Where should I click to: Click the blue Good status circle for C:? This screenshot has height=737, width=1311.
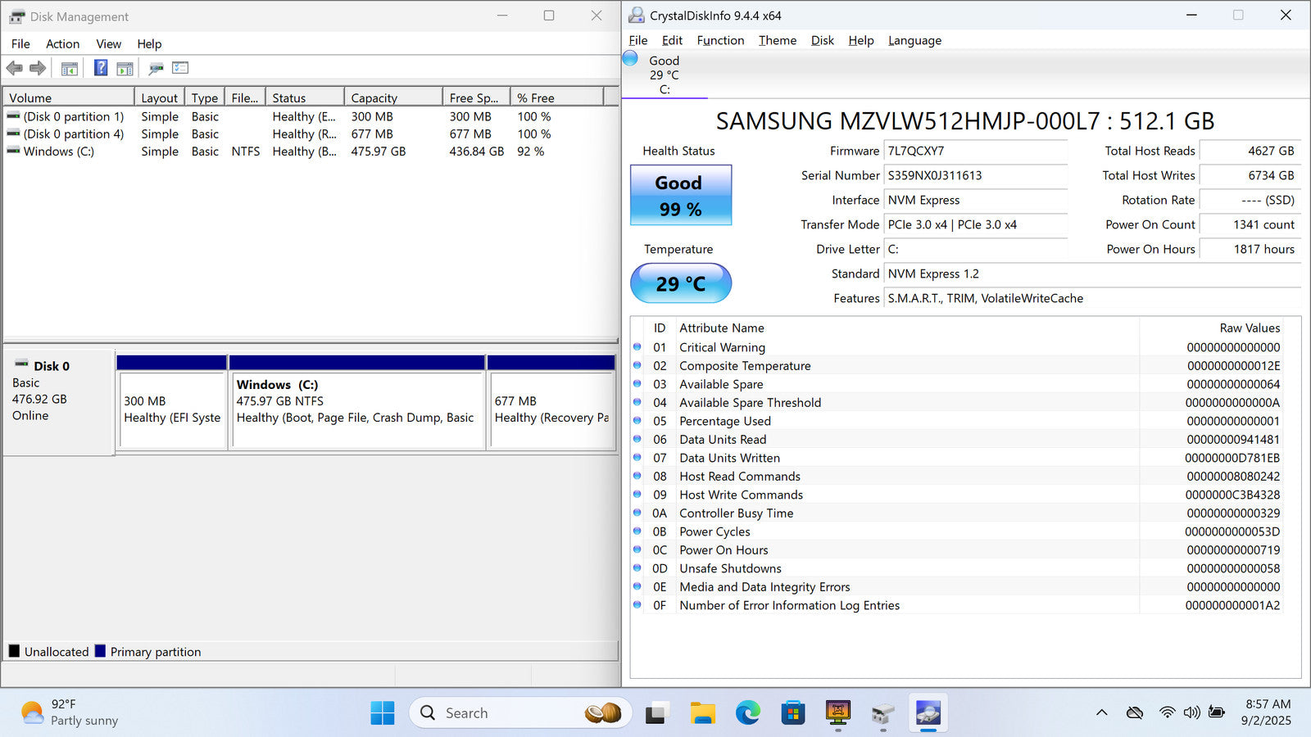point(630,58)
